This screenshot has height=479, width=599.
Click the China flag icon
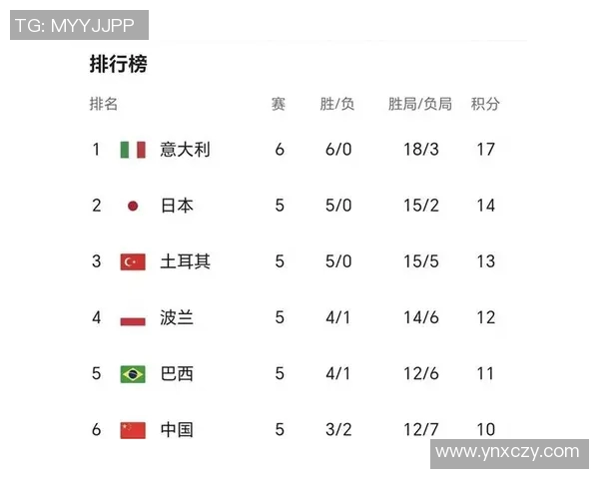pos(133,430)
